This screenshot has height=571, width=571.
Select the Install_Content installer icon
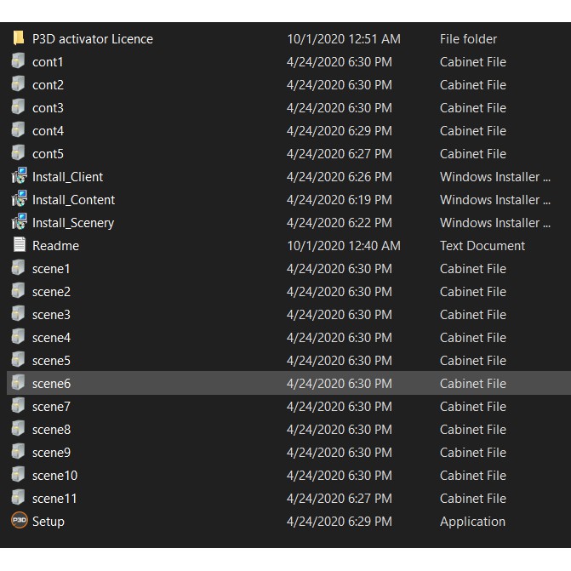tap(19, 199)
